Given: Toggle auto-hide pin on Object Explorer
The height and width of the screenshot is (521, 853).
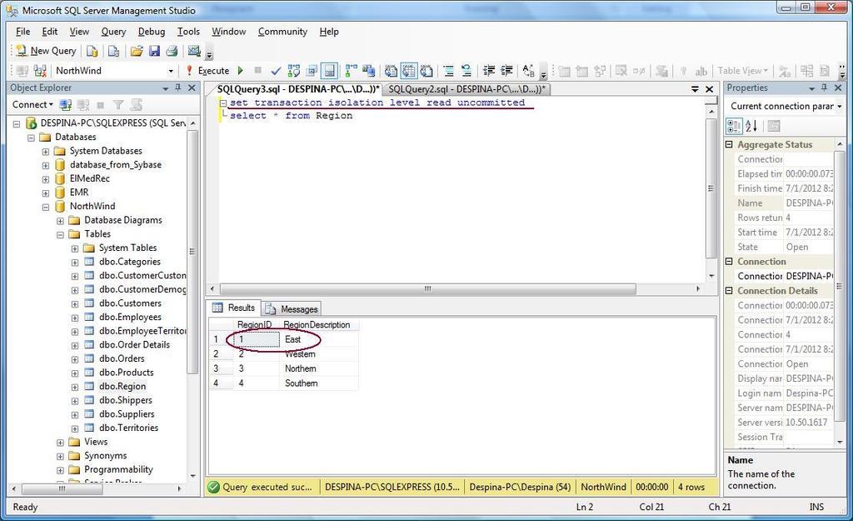Looking at the screenshot, I should tap(178, 88).
